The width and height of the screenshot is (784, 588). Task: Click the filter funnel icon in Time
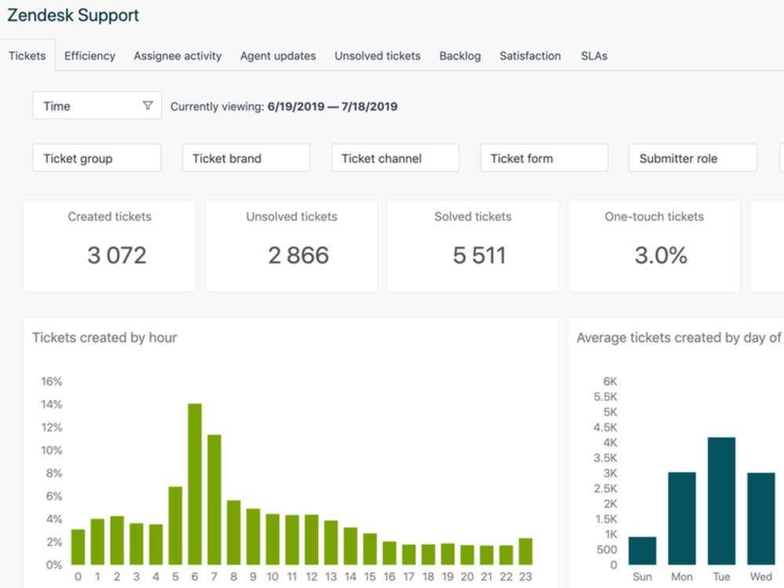[147, 106]
